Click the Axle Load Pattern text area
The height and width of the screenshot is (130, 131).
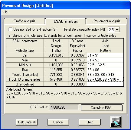coord(65,95)
